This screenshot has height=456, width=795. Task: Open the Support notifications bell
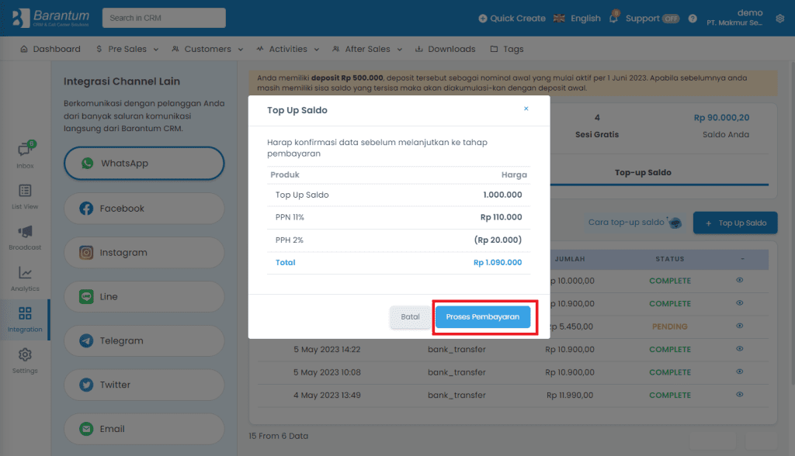[613, 17]
